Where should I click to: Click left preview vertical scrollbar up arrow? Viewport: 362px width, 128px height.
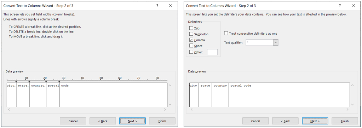click(x=170, y=85)
